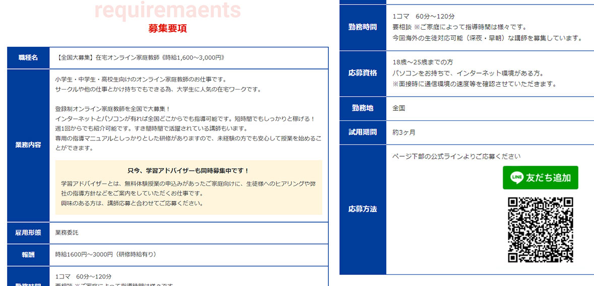Click ページ下部の公式ラインよりご応募ください text
Image resolution: width=594 pixels, height=286 pixels.
coord(457,156)
